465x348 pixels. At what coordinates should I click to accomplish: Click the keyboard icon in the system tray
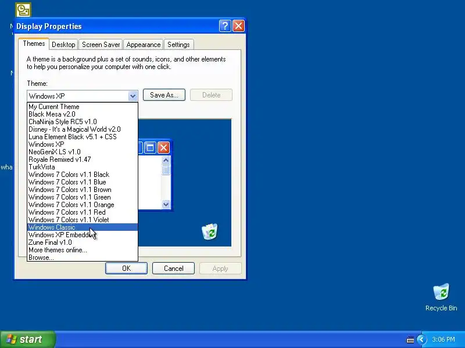410,340
